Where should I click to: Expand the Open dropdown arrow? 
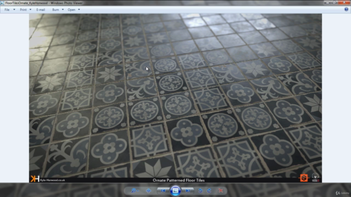pyautogui.click(x=79, y=10)
